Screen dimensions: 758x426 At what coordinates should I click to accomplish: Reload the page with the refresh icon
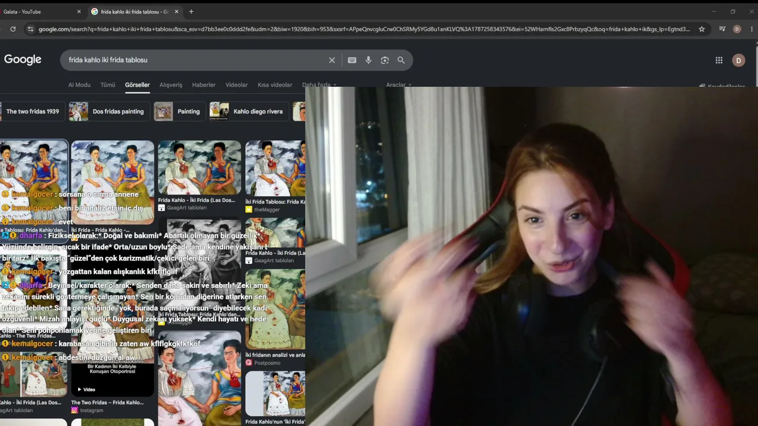click(13, 29)
